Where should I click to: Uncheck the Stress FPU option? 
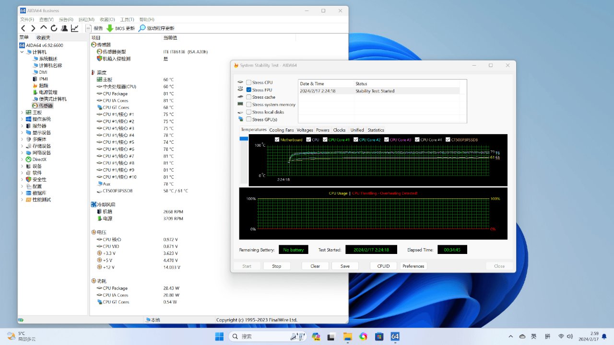coord(249,90)
